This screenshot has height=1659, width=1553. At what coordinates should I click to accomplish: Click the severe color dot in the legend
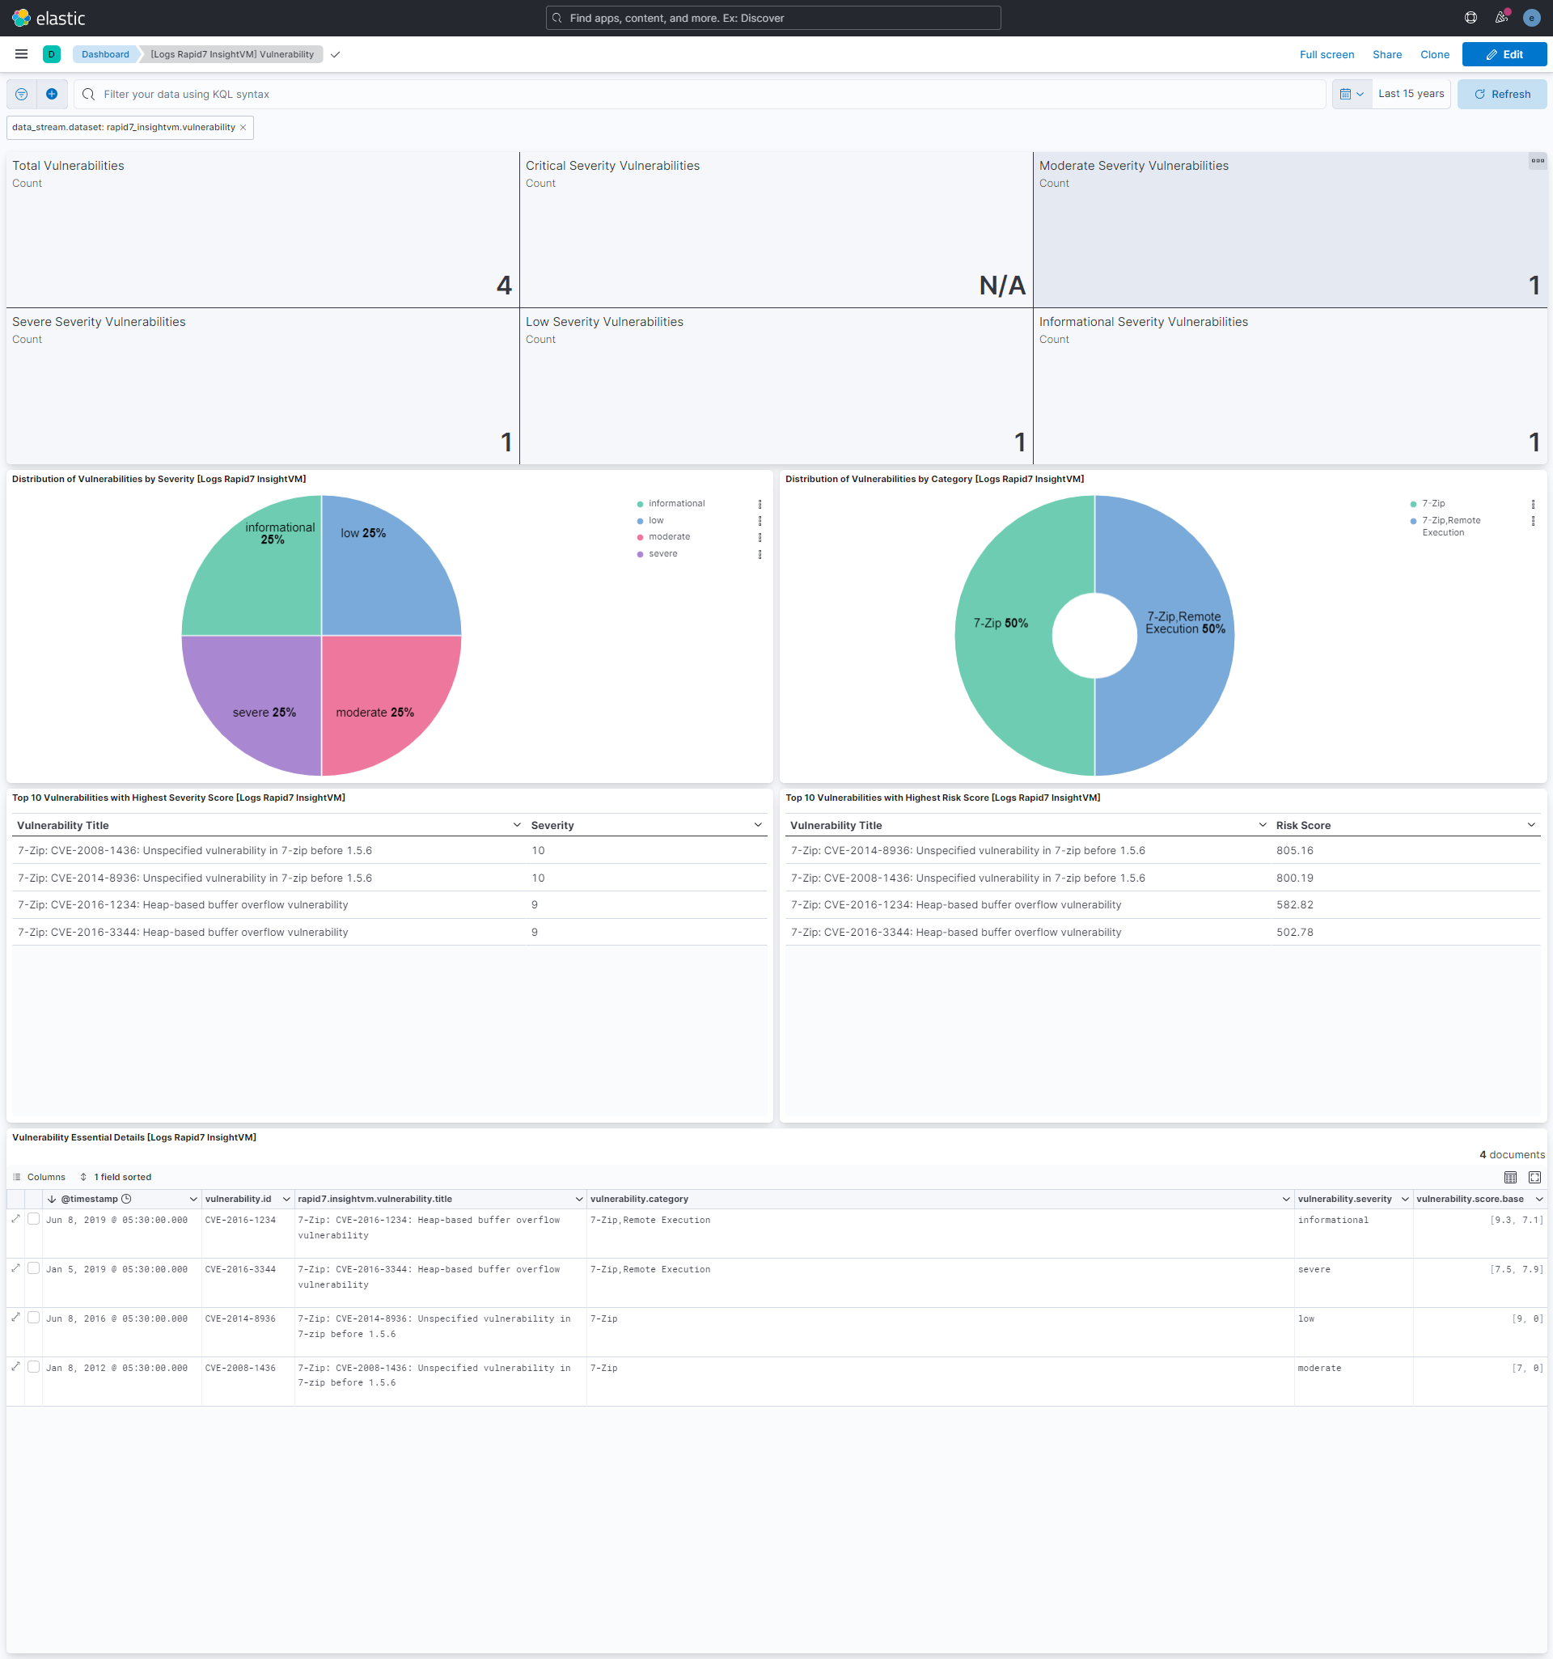click(x=639, y=553)
